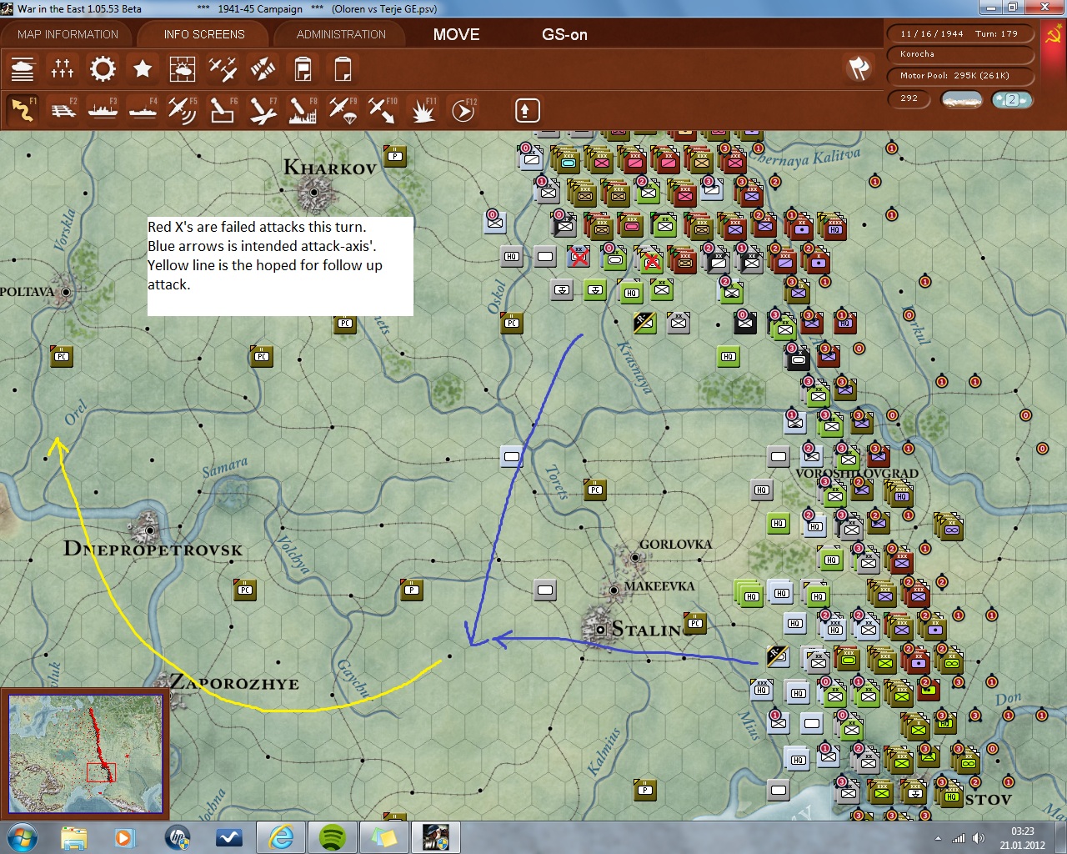This screenshot has width=1067, height=854.
Task: Click the ground weather cloud image
Action: pyautogui.click(x=961, y=99)
